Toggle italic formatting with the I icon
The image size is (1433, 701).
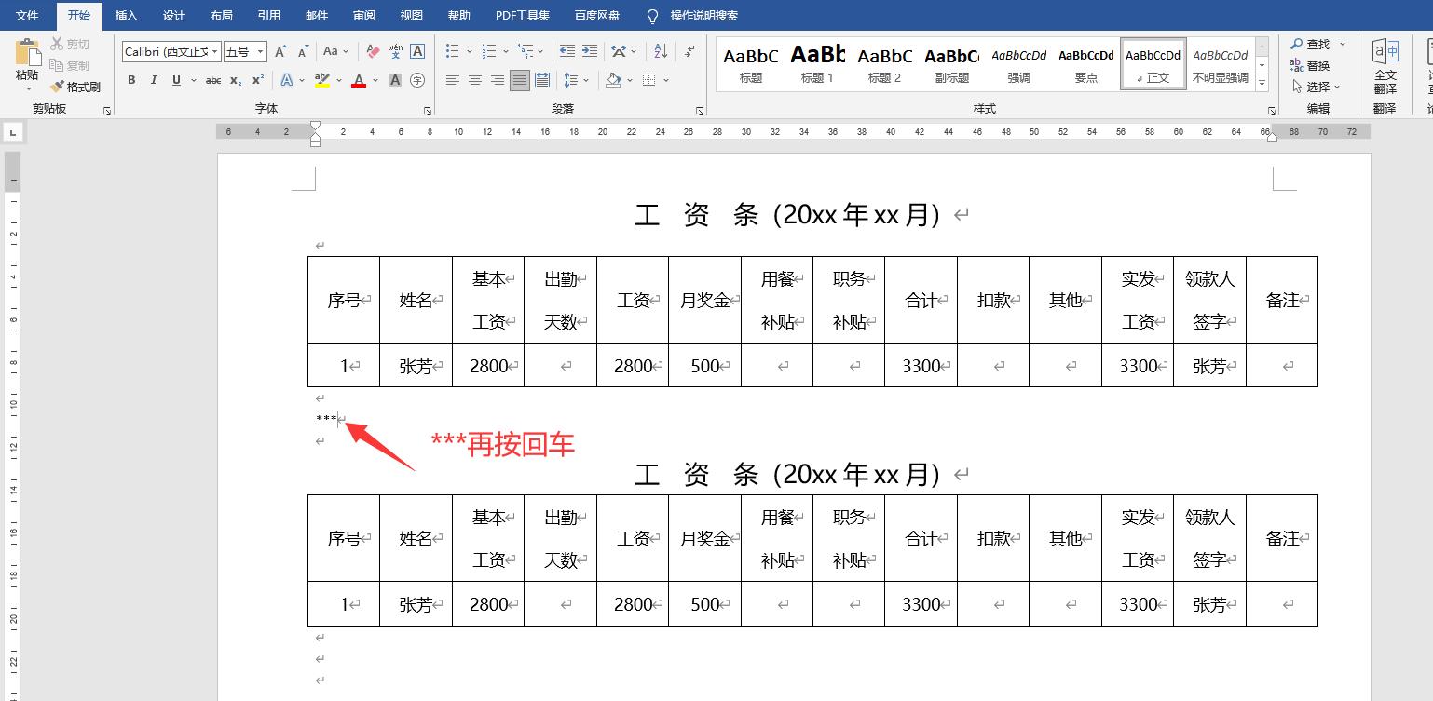coord(154,80)
